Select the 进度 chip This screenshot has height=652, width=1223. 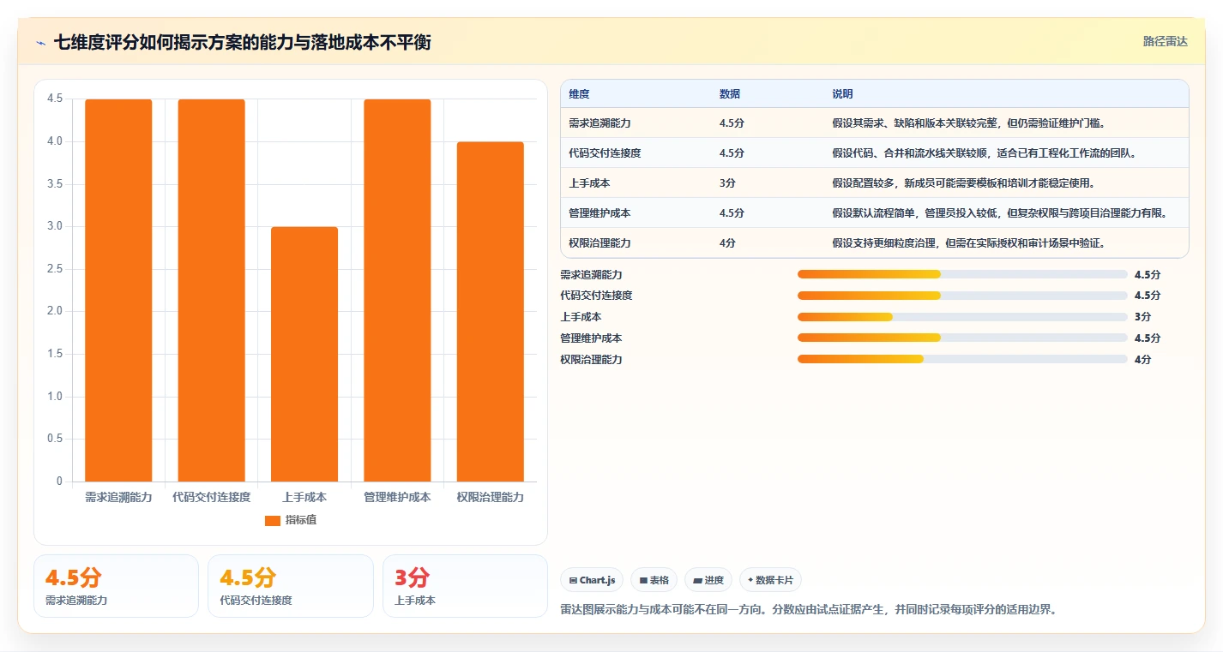(708, 580)
